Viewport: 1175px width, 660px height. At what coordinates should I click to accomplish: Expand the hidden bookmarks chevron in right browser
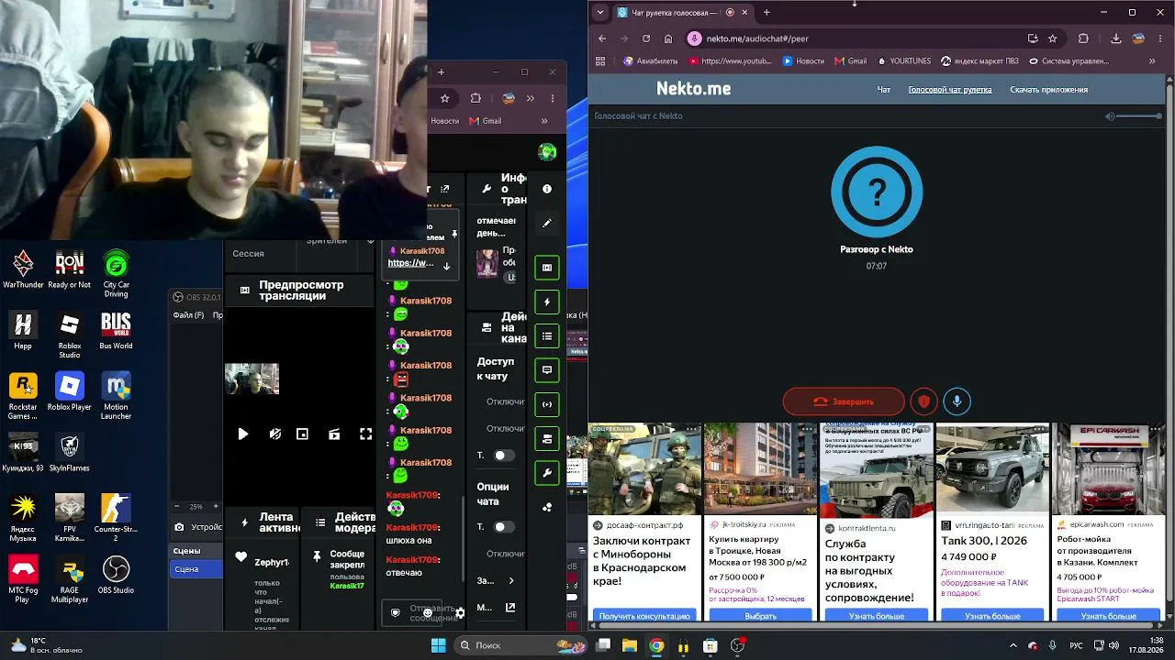click(1152, 61)
